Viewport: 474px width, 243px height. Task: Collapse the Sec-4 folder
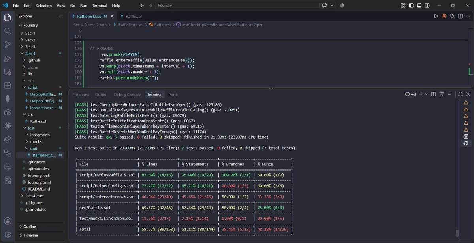tap(30, 54)
